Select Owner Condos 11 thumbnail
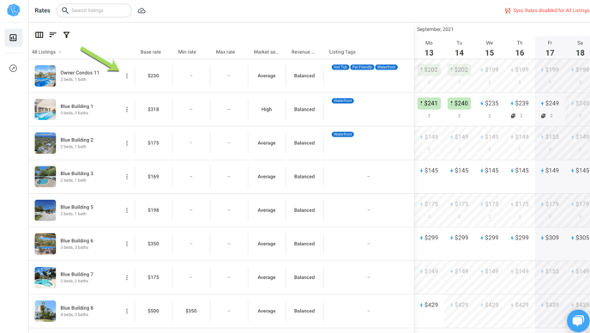 tap(45, 76)
